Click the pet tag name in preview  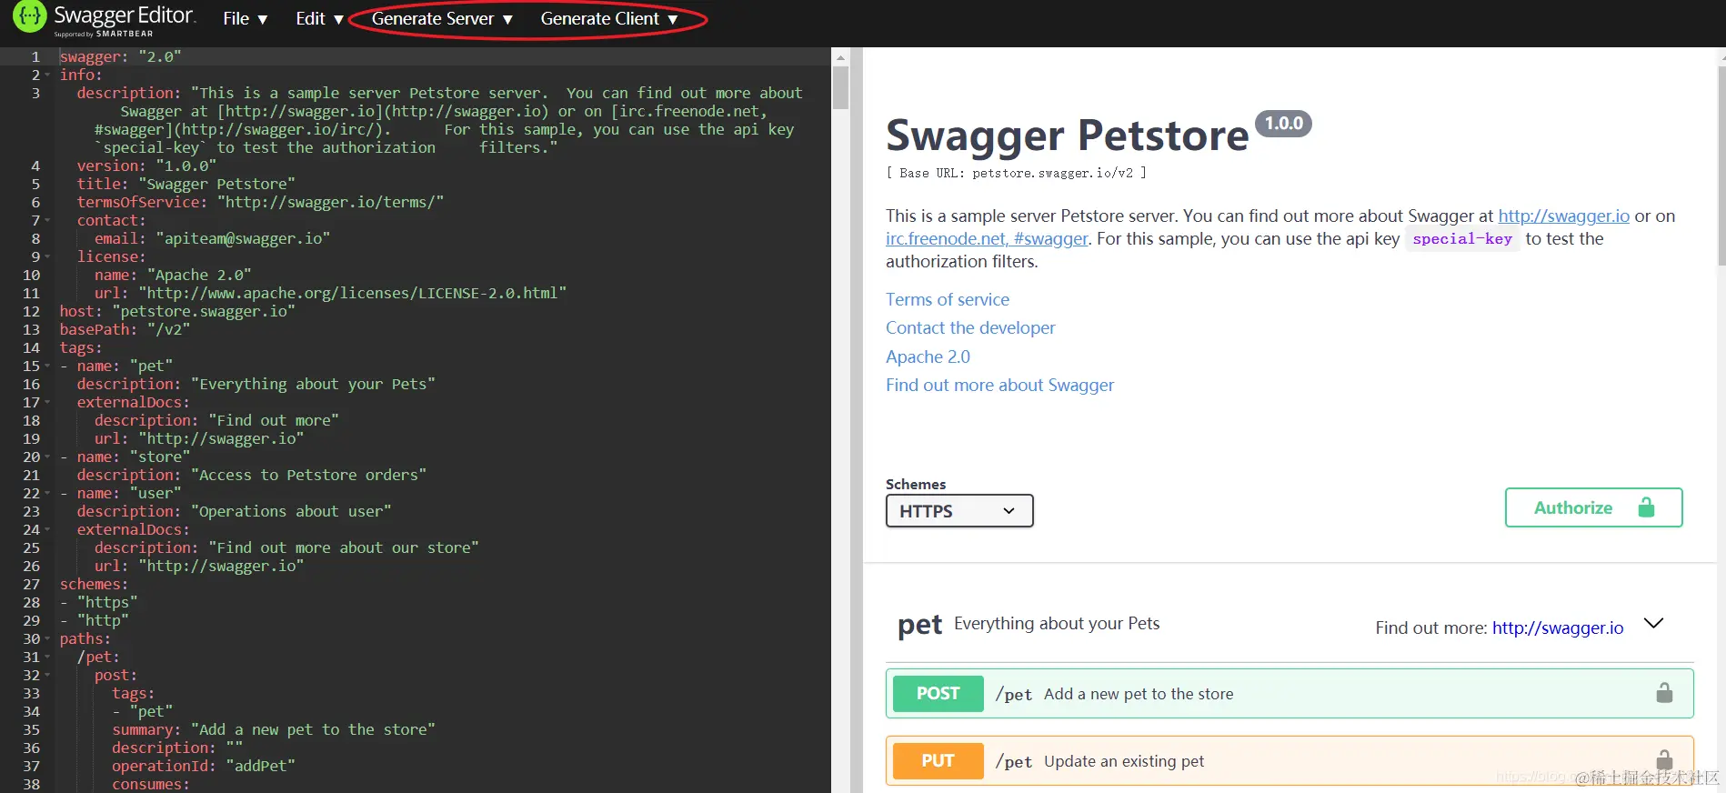[919, 625]
